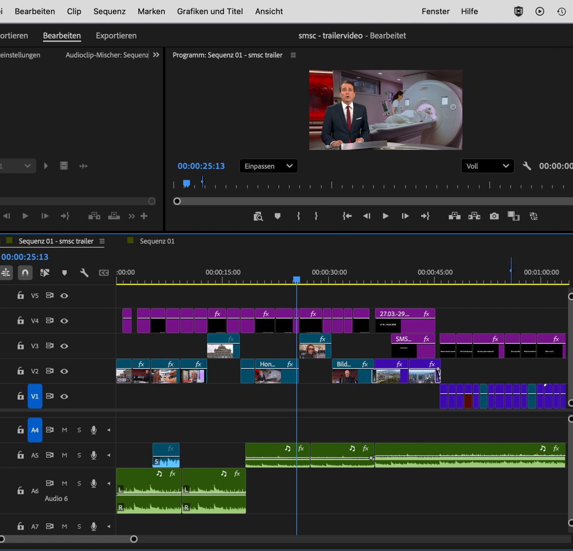Open the Sequenz menu
This screenshot has width=573, height=551.
(109, 11)
